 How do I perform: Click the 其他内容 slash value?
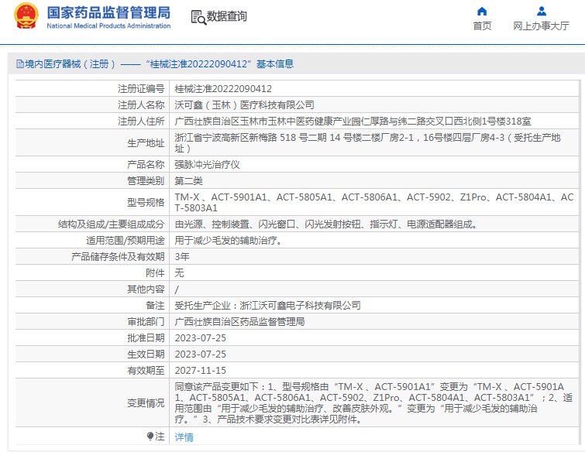click(x=177, y=289)
